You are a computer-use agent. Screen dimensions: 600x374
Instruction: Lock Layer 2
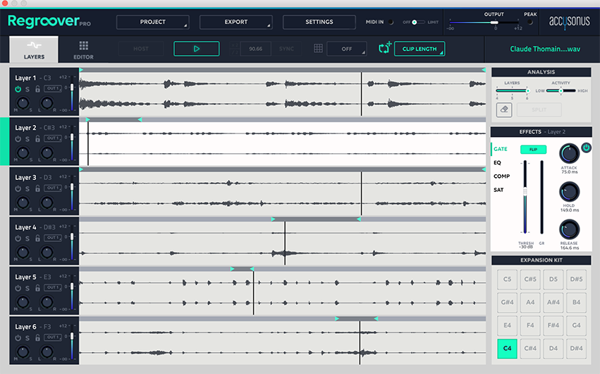coord(37,138)
